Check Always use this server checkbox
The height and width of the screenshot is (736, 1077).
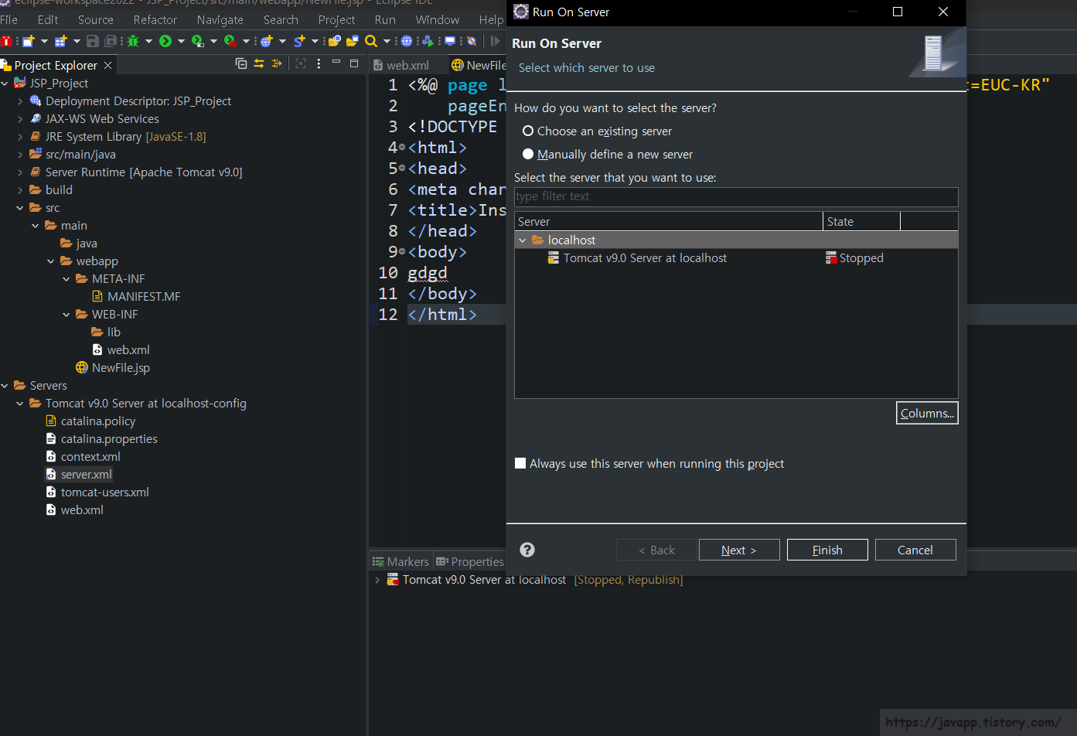[x=520, y=464]
